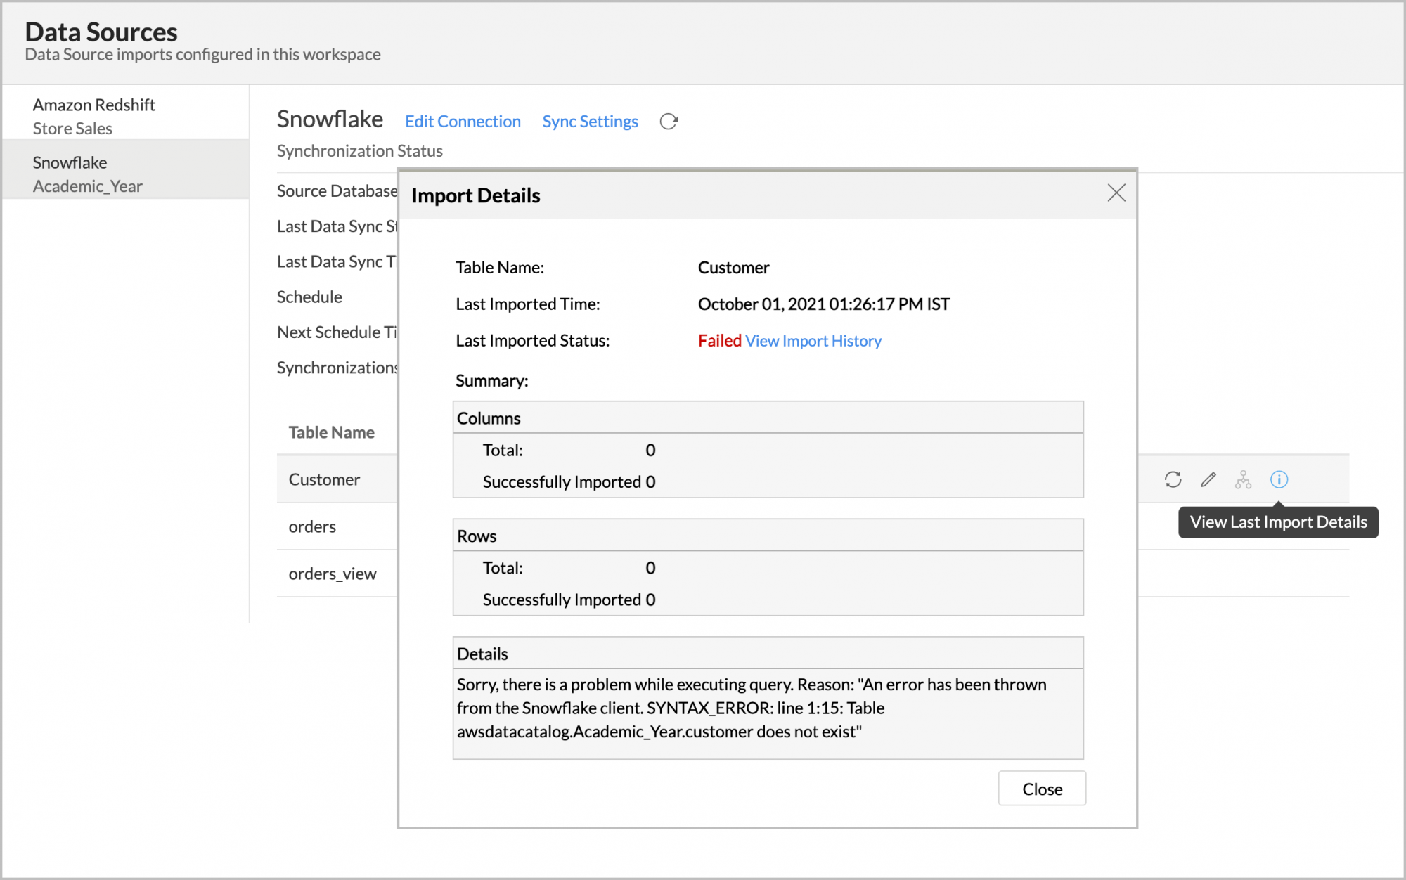This screenshot has height=880, width=1406.
Task: Click the Snowflake heading title
Action: [330, 119]
